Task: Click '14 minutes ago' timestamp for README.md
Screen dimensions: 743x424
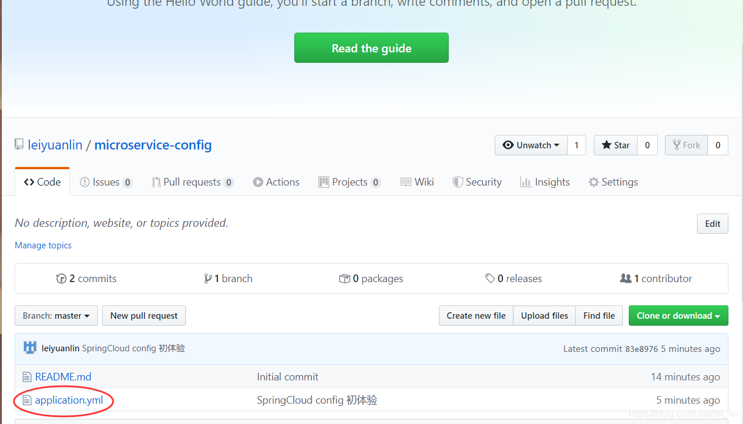Action: pos(685,377)
